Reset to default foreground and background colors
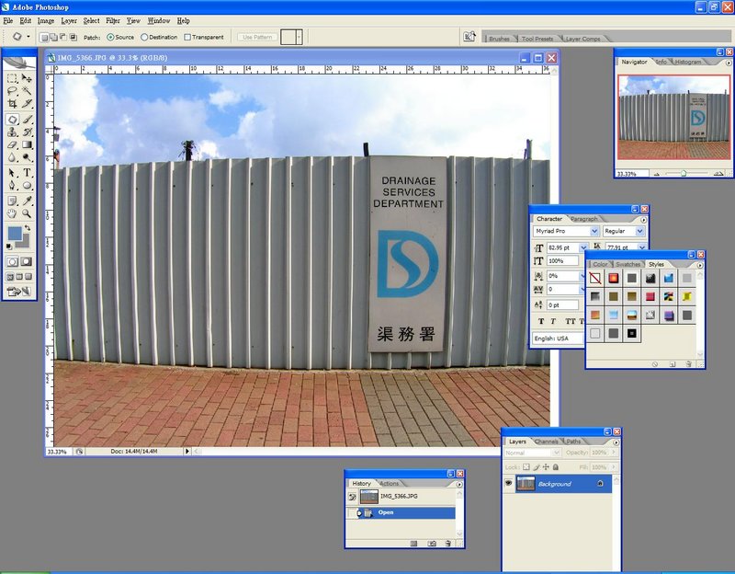This screenshot has height=574, width=735. pyautogui.click(x=9, y=246)
